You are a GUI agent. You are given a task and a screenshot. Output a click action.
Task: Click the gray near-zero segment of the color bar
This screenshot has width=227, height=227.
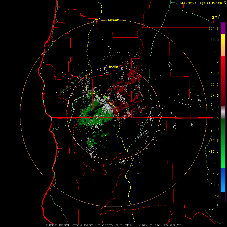pyautogui.click(x=223, y=112)
